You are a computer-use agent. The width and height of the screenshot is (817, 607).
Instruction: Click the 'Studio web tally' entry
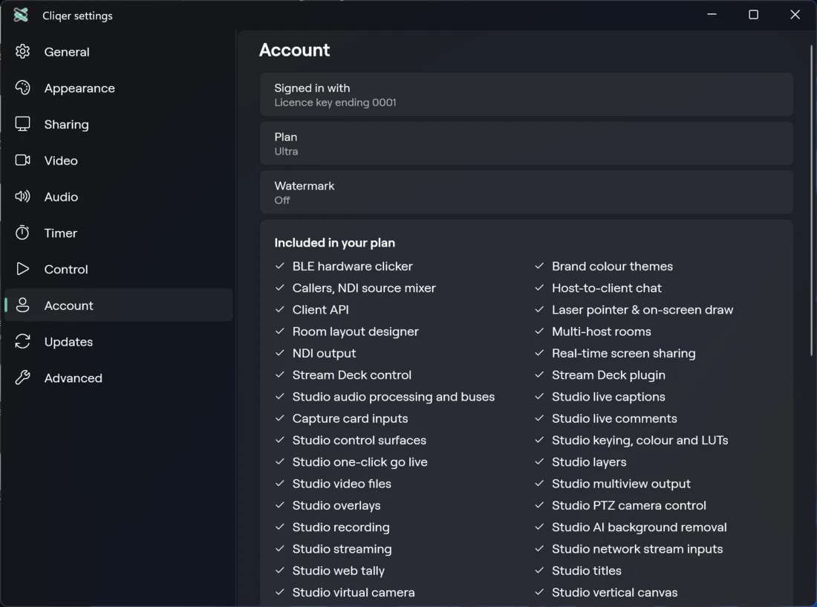[x=338, y=571]
